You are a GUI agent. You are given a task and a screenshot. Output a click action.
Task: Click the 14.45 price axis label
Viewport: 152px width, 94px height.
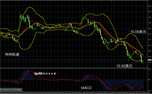(149, 6)
